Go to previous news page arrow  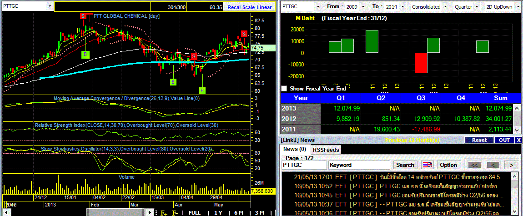(493, 165)
